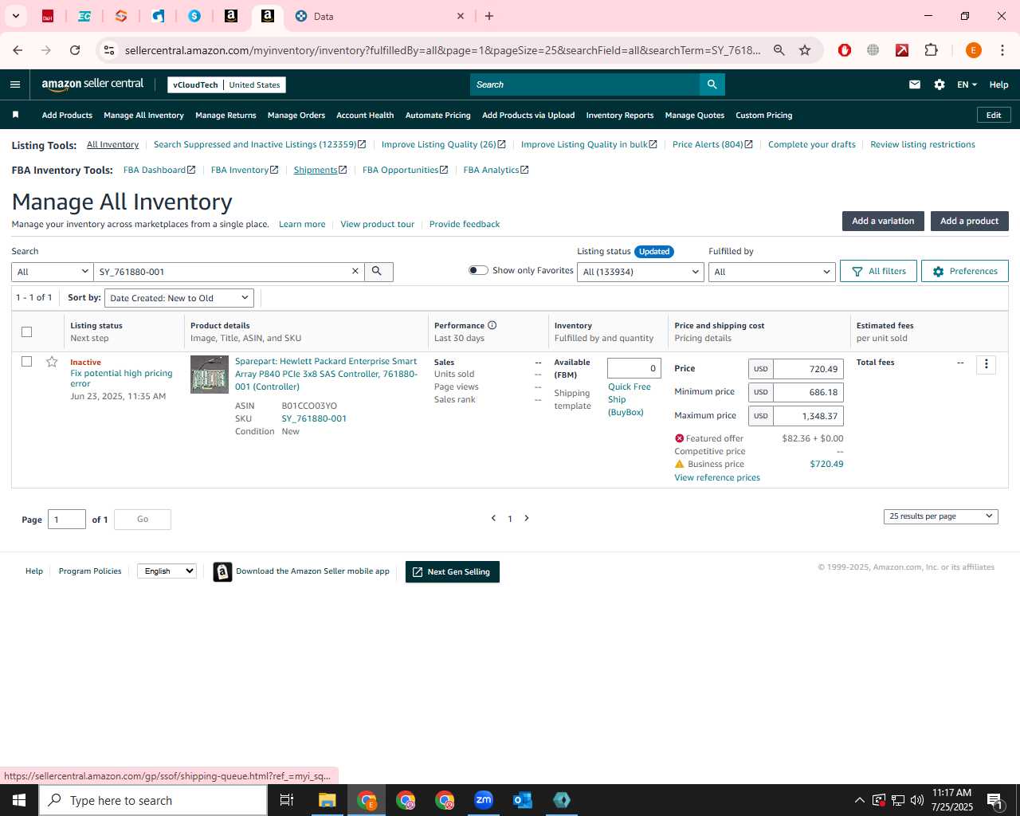1020x816 pixels.
Task: Open browser extensions puzzle icon
Action: pyautogui.click(x=931, y=50)
